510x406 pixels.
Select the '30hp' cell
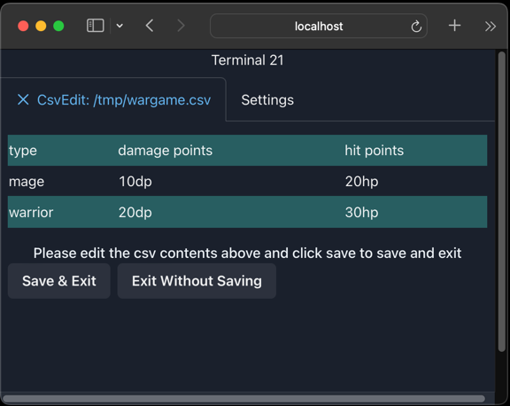click(x=361, y=212)
